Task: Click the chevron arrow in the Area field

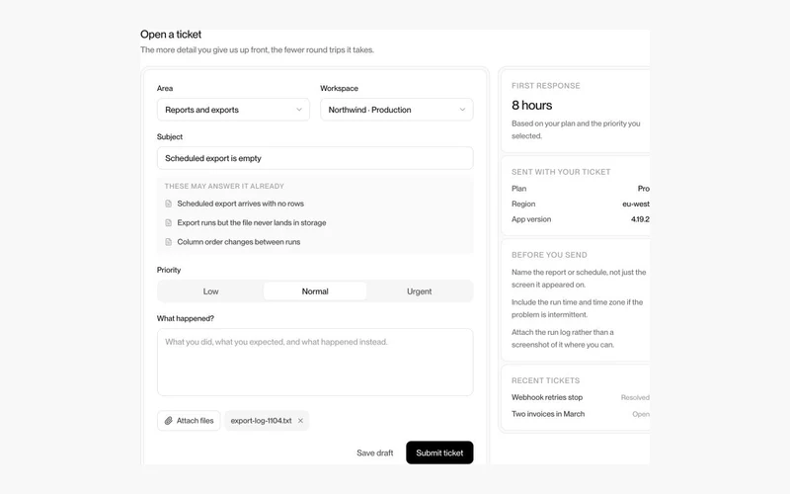Action: 299,110
